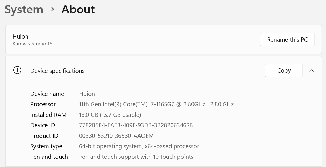Screen dimensions: 326x167
Task: Click the Pen and touch row
Action: pyautogui.click(x=49, y=157)
